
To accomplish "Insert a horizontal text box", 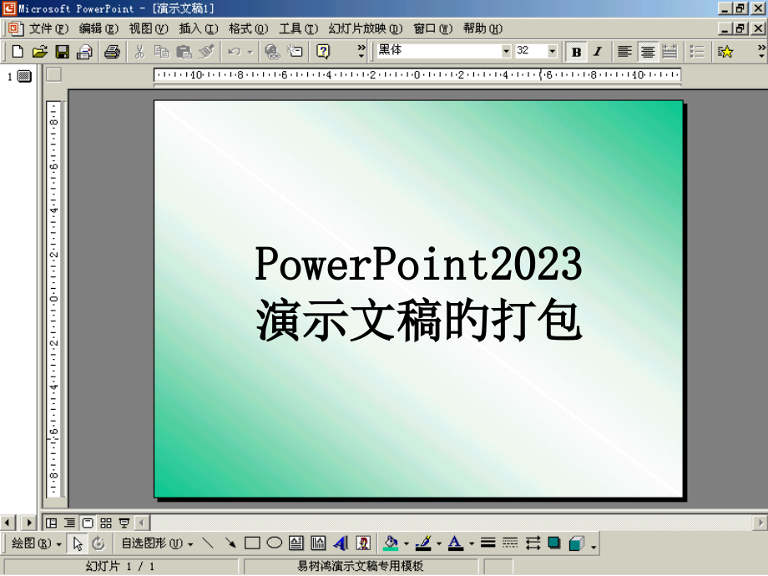I will click(x=296, y=543).
